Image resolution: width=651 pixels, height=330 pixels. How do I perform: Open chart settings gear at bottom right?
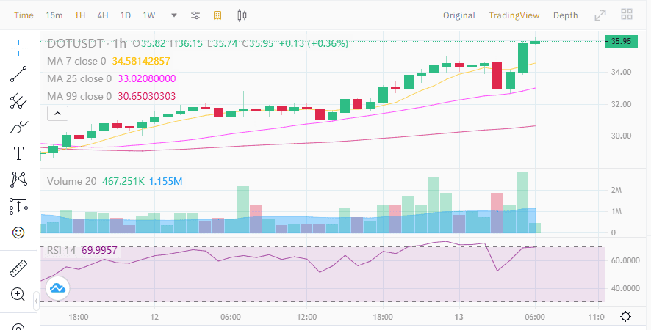(626, 317)
